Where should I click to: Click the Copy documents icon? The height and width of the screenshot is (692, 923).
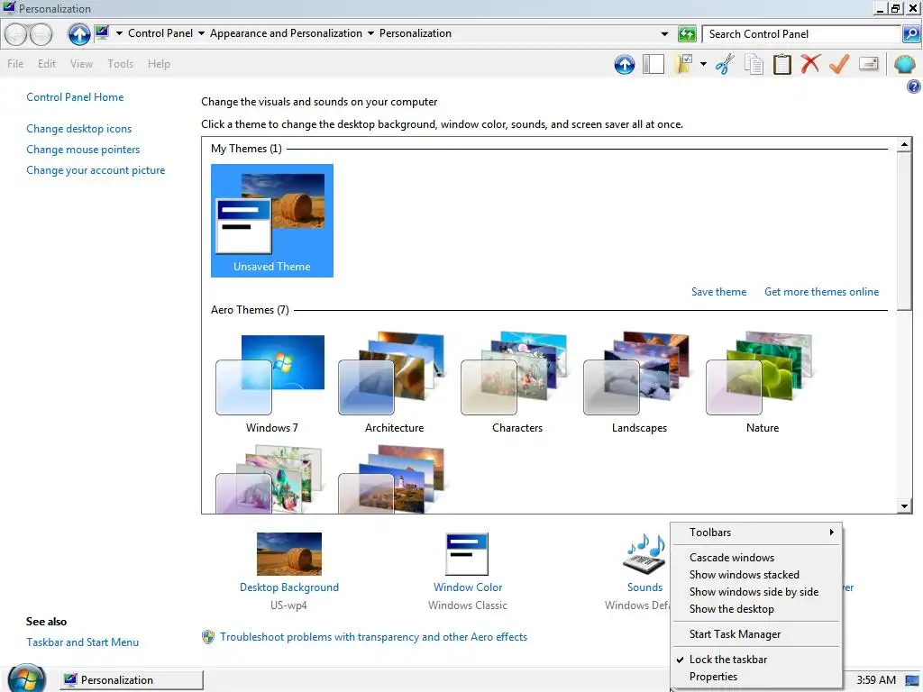[x=754, y=64]
